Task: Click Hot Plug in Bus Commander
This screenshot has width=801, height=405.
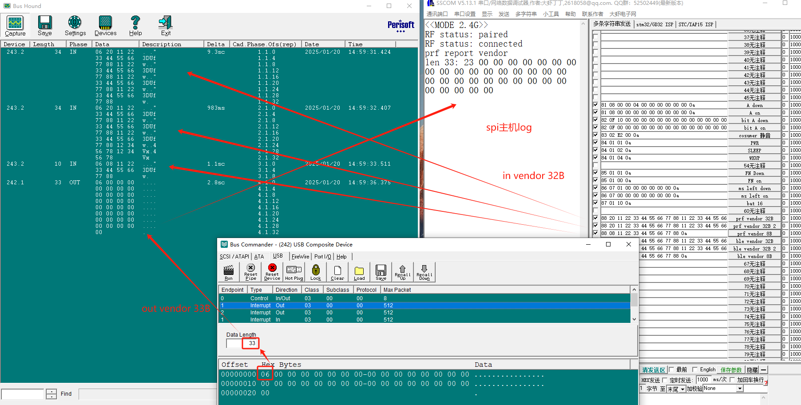Action: [294, 272]
